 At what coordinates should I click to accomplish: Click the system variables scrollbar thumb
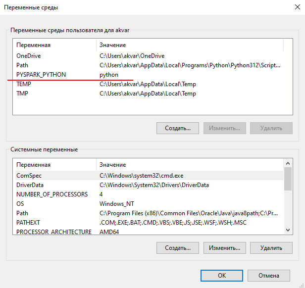coord(288,179)
